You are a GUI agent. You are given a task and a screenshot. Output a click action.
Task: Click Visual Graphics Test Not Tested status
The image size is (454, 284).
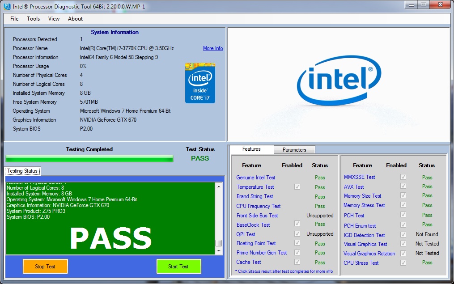427,244
